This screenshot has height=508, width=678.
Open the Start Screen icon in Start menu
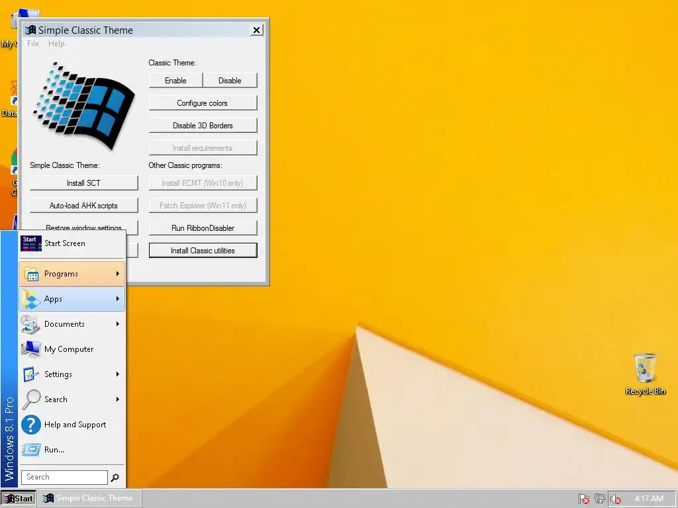(31, 243)
